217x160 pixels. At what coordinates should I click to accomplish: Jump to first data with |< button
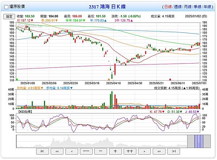coord(42,151)
